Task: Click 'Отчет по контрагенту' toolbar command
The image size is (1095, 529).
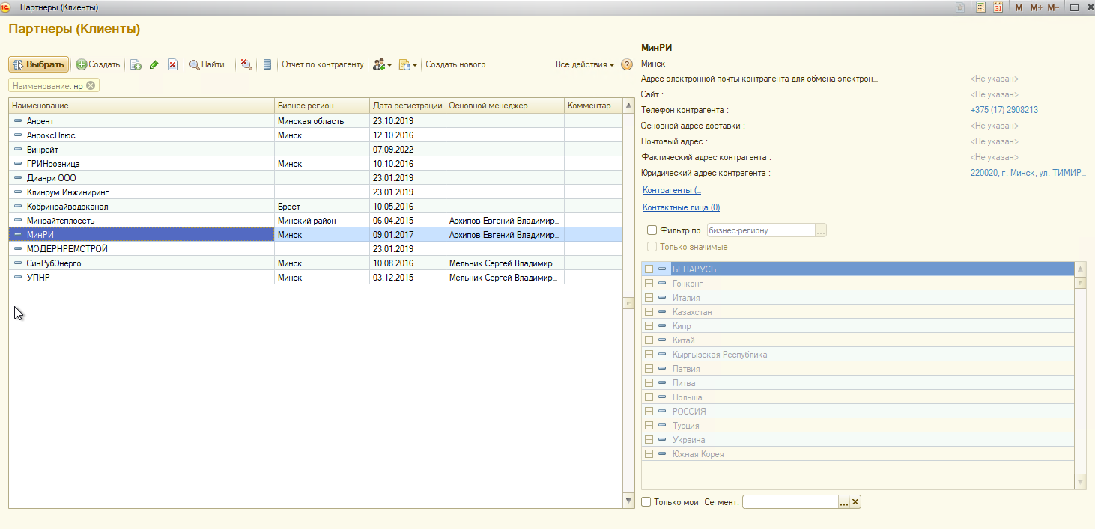Action: point(323,65)
